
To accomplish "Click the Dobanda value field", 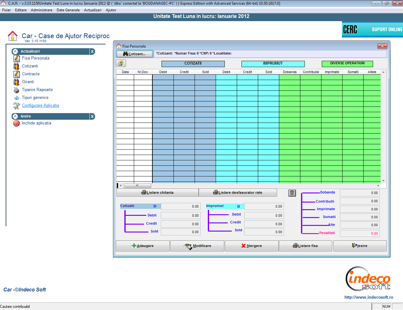I will tap(360, 193).
